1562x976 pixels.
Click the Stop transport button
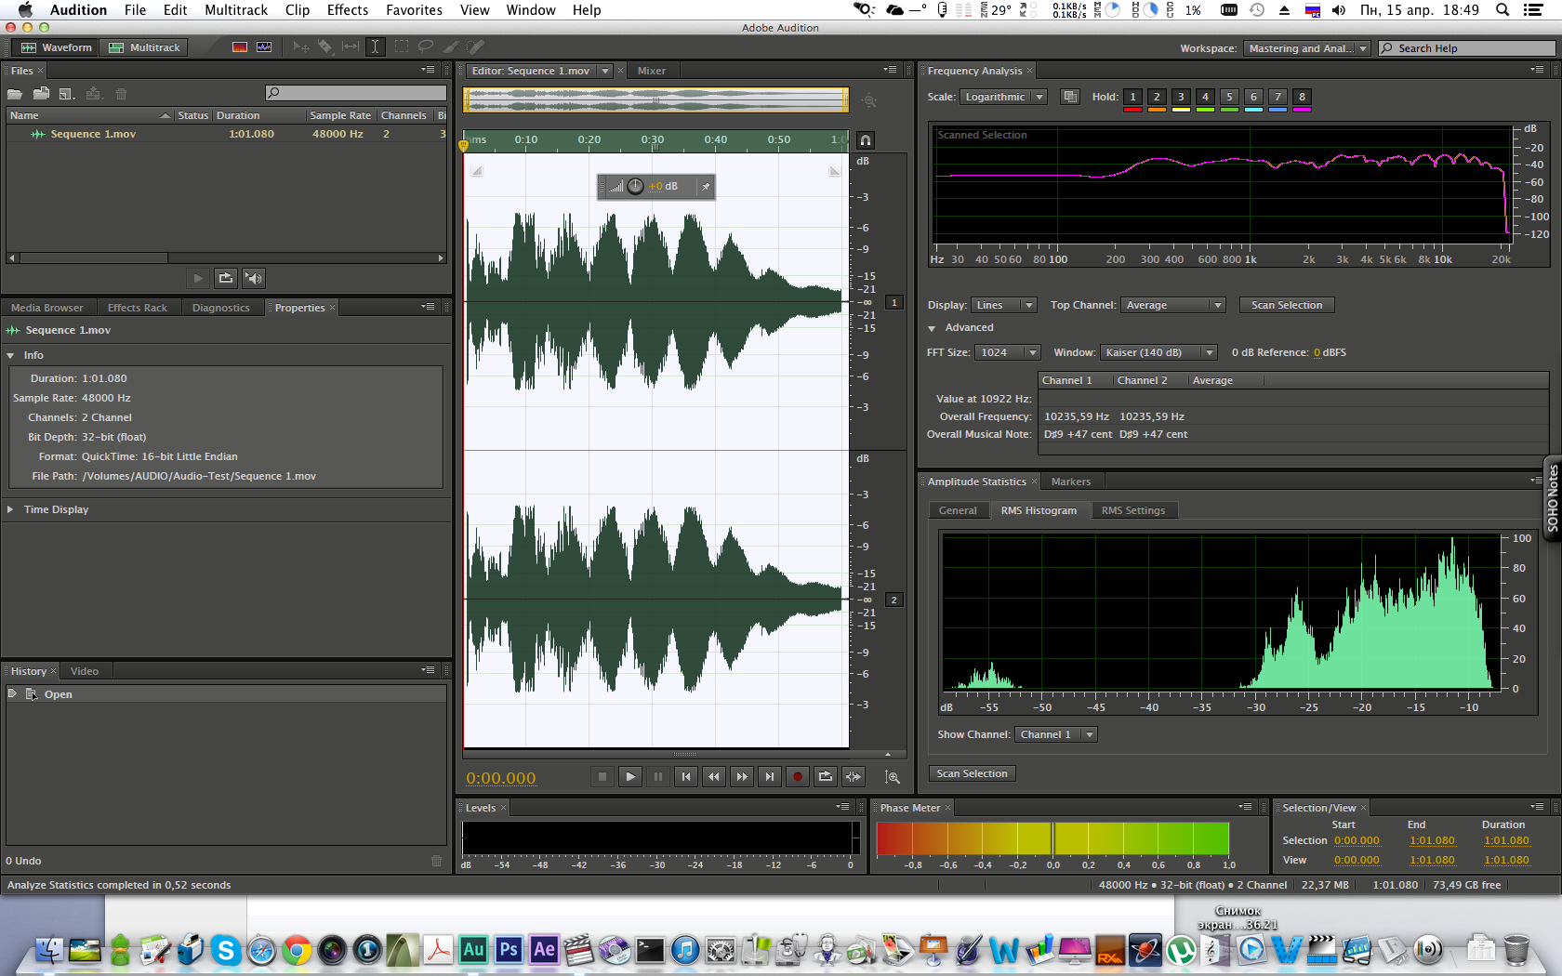(602, 777)
